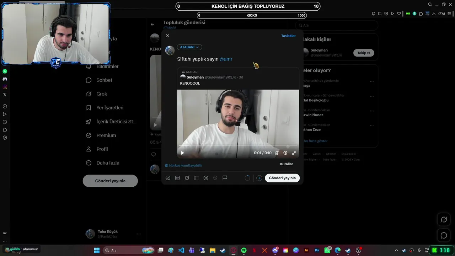The height and width of the screenshot is (256, 455).
Task: Unmute the quoted video's sound
Action: [277, 153]
